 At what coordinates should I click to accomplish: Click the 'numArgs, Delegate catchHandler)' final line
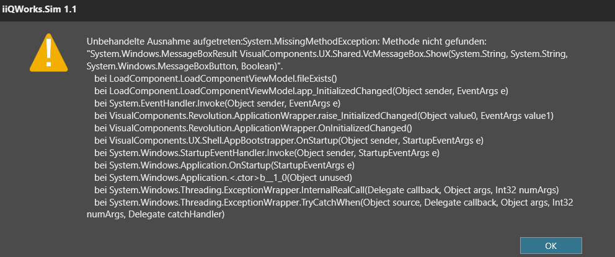point(156,215)
